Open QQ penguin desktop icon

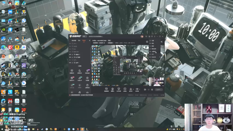point(10,4)
